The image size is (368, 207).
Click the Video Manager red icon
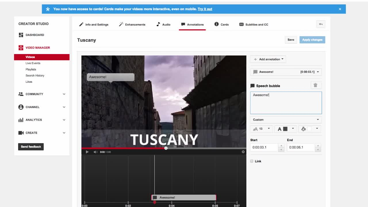pyautogui.click(x=21, y=48)
